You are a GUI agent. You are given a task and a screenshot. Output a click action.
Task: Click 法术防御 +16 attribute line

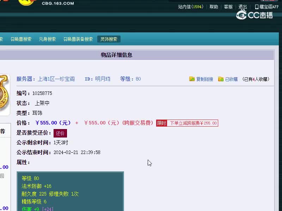click(x=37, y=186)
